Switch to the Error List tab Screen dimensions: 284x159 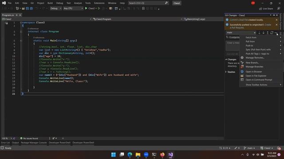5,143
